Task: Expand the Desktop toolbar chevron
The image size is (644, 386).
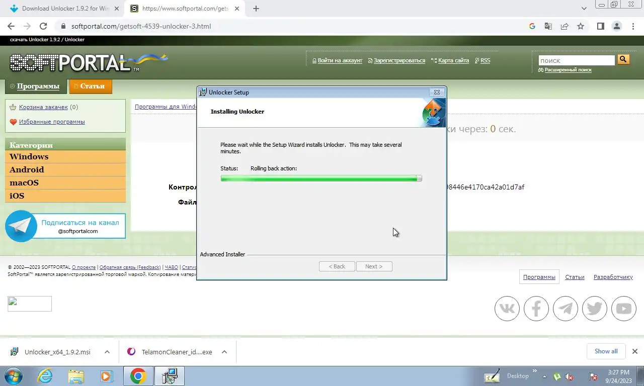Action: point(534,372)
